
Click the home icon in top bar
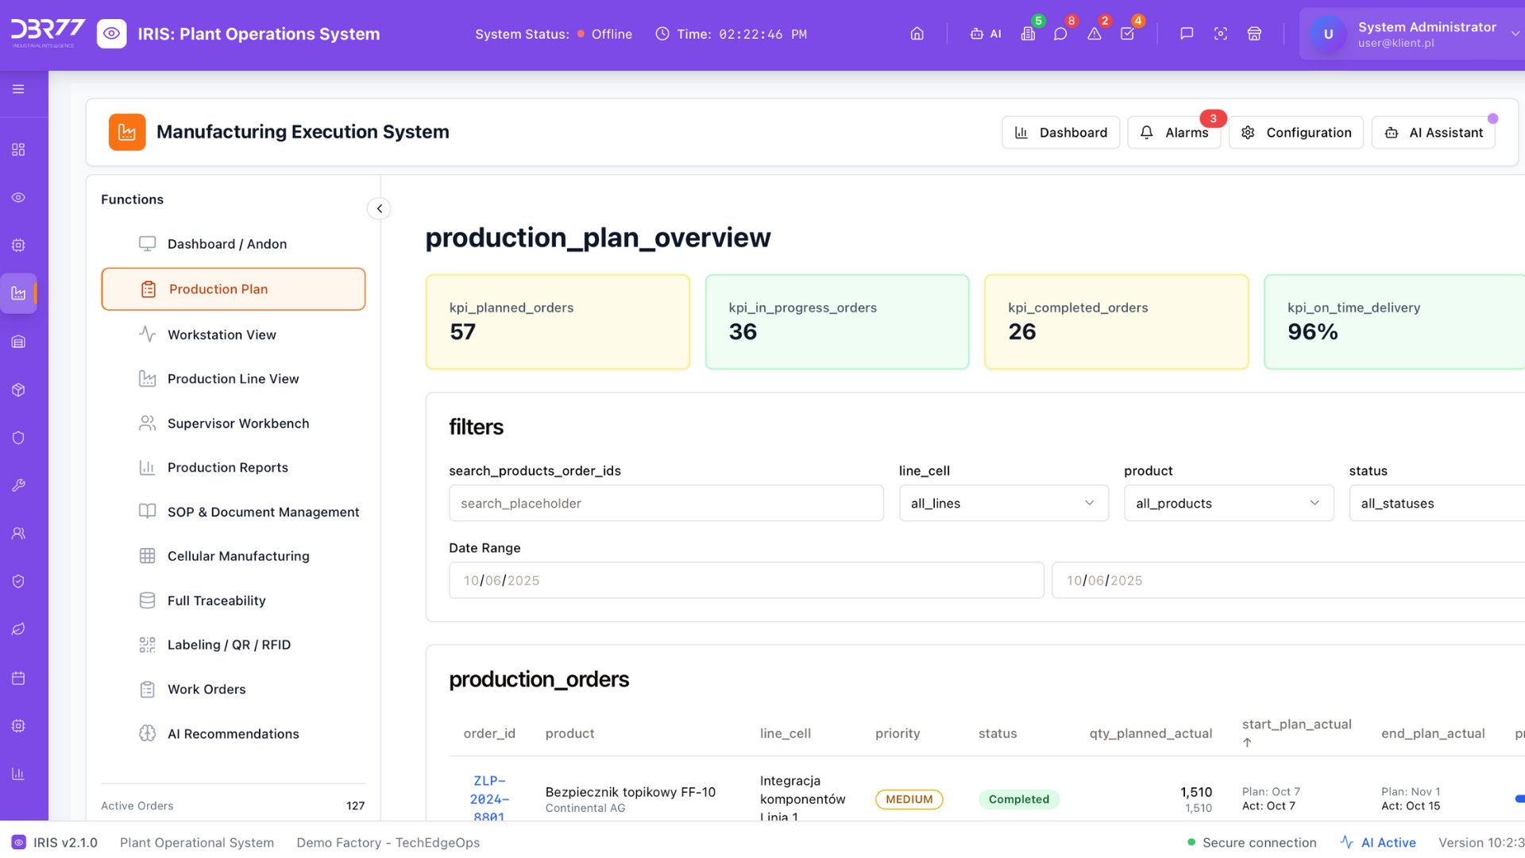917,34
